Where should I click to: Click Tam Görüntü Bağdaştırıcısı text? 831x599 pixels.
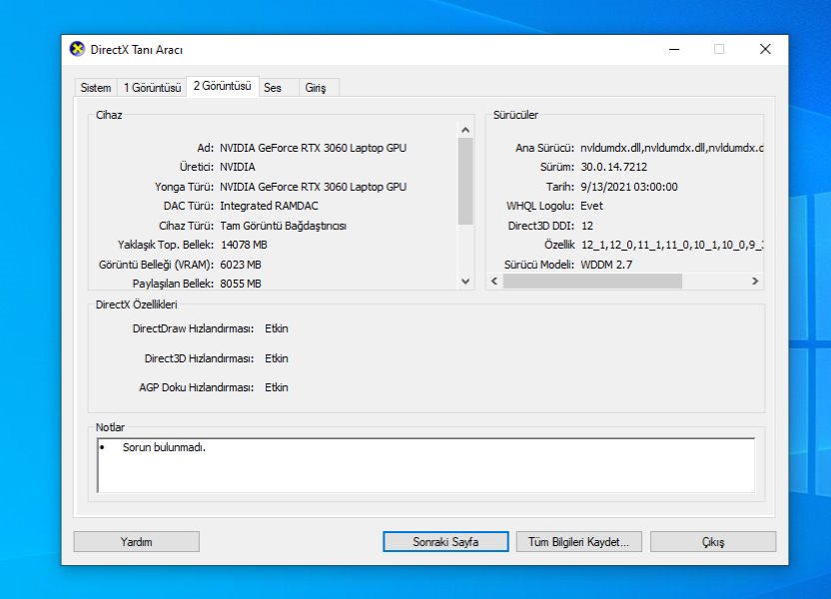click(283, 226)
